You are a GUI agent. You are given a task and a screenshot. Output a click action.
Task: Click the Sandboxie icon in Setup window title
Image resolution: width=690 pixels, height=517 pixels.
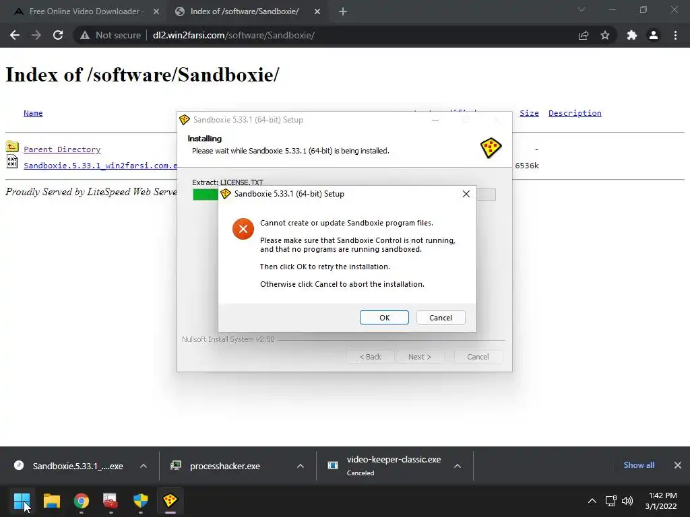[185, 120]
